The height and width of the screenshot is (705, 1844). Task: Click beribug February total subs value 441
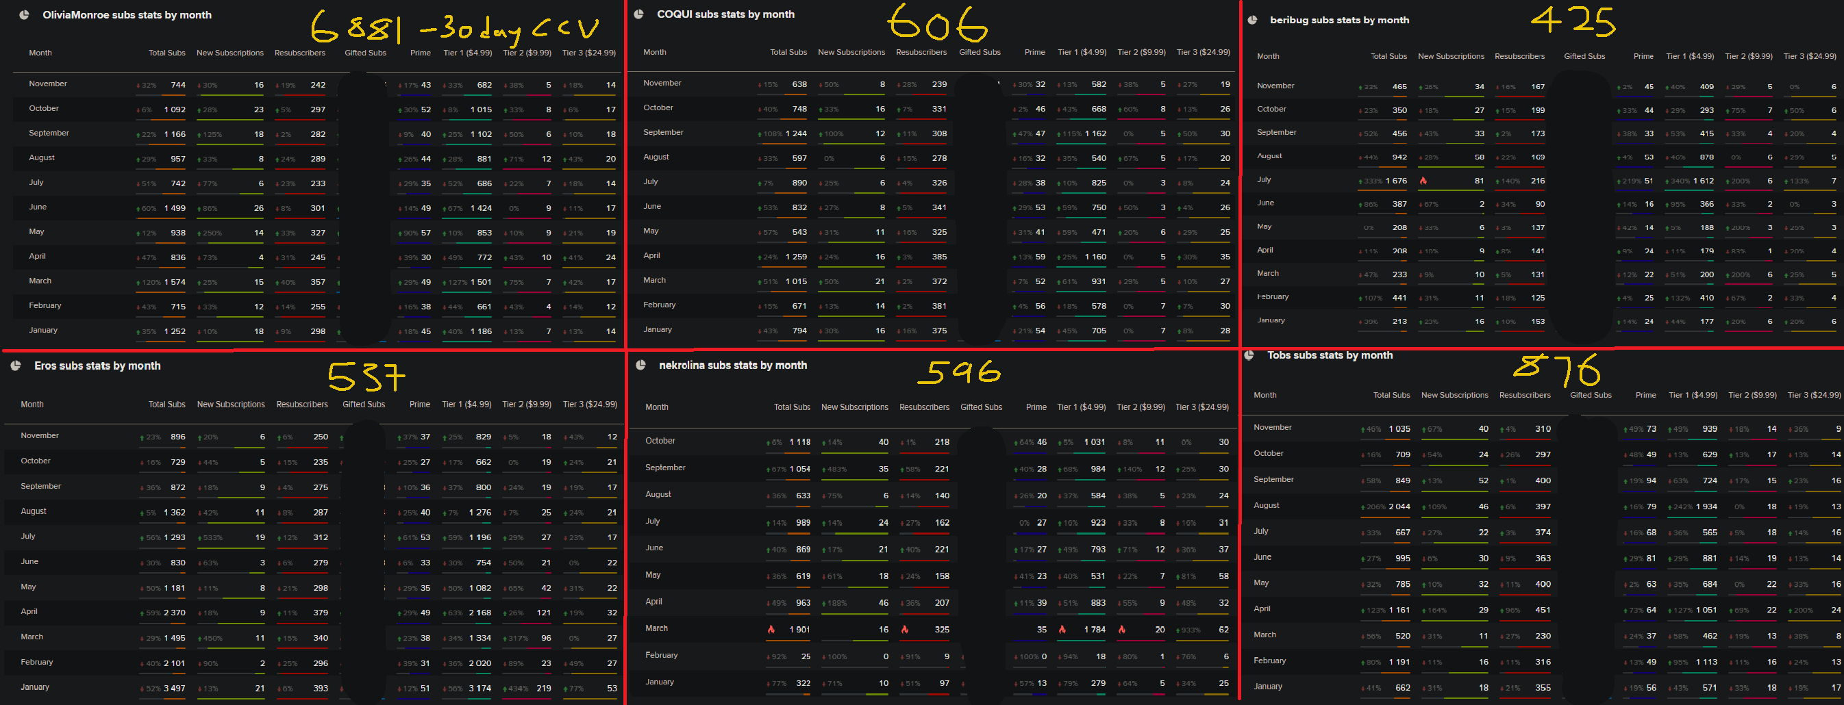1399,298
